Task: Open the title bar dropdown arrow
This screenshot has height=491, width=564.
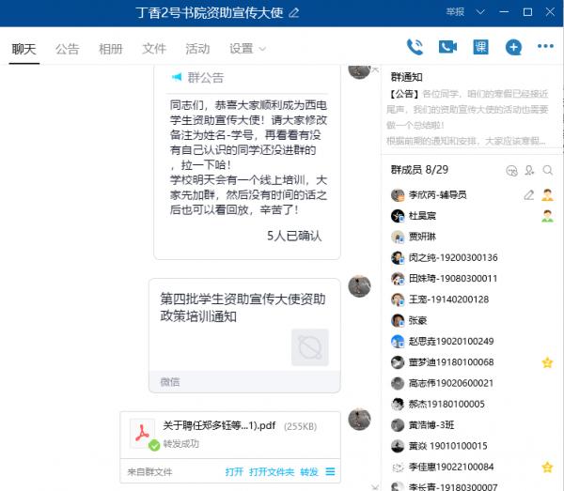Action: coord(481,12)
